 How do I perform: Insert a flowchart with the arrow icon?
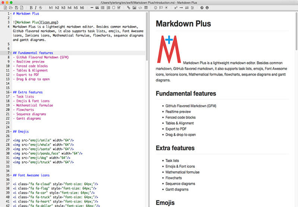181,8
